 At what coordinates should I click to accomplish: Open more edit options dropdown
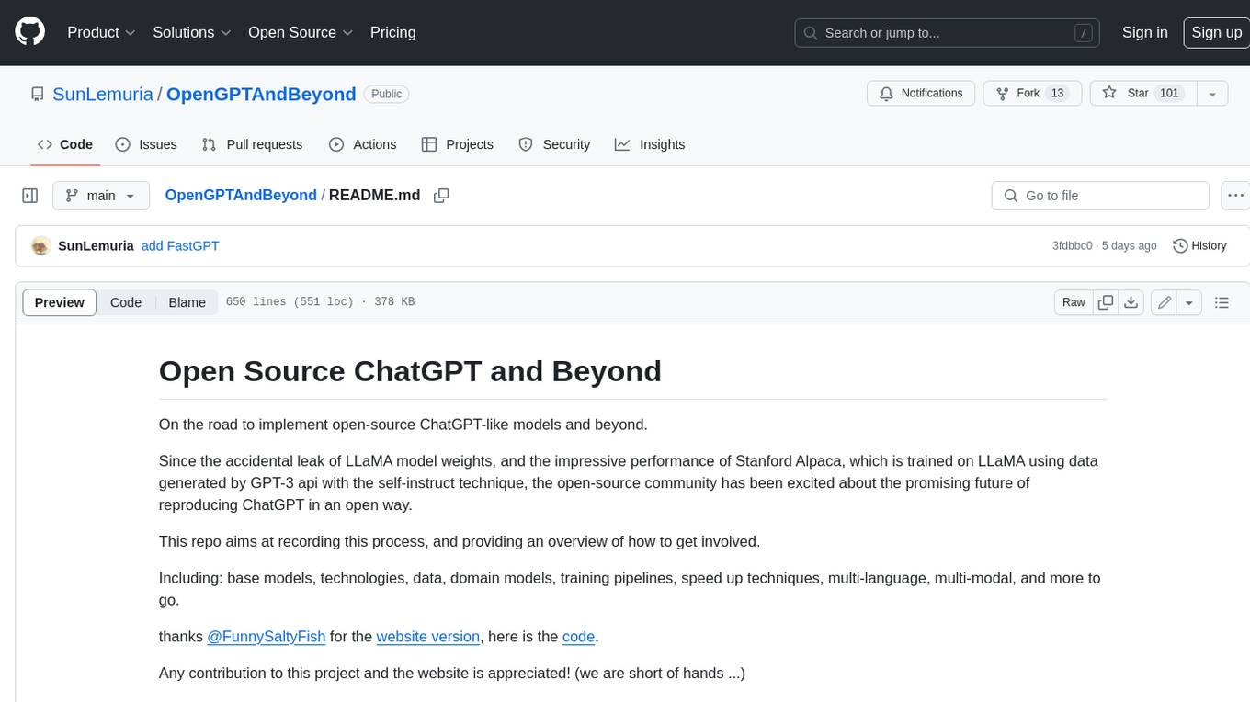(x=1189, y=302)
